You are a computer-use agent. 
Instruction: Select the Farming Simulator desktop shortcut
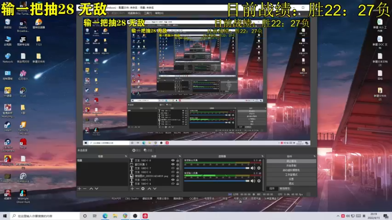23,128
